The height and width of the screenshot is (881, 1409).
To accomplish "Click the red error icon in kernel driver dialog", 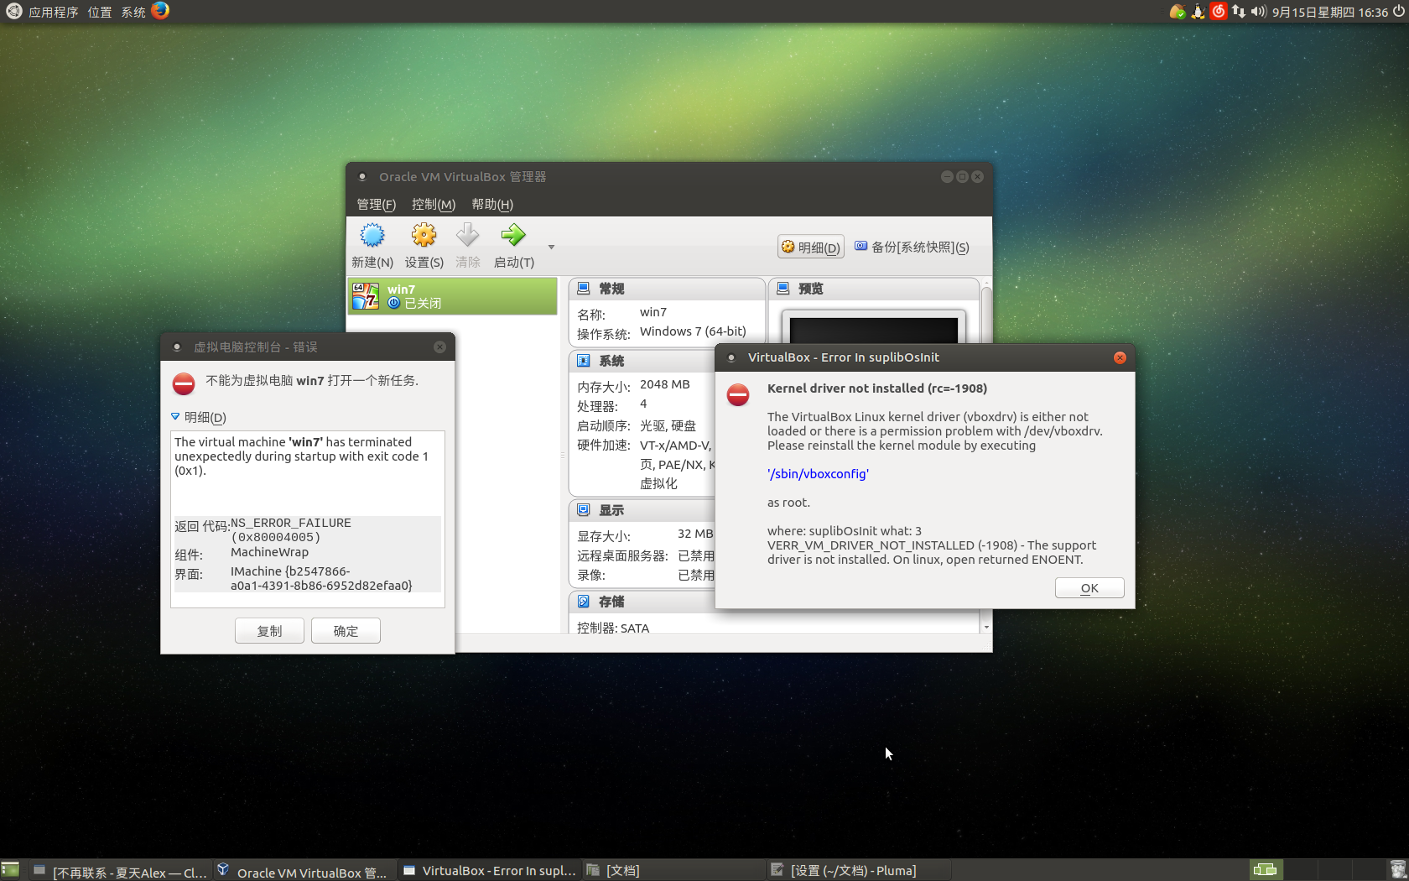I will 738,395.
